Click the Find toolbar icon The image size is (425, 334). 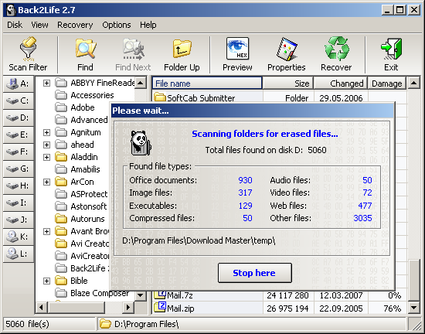pyautogui.click(x=85, y=54)
